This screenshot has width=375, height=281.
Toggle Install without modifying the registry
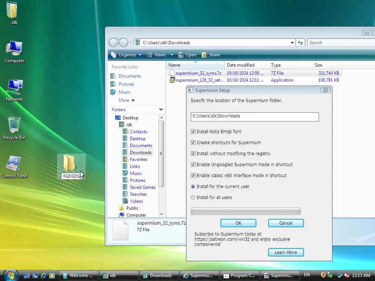point(193,153)
